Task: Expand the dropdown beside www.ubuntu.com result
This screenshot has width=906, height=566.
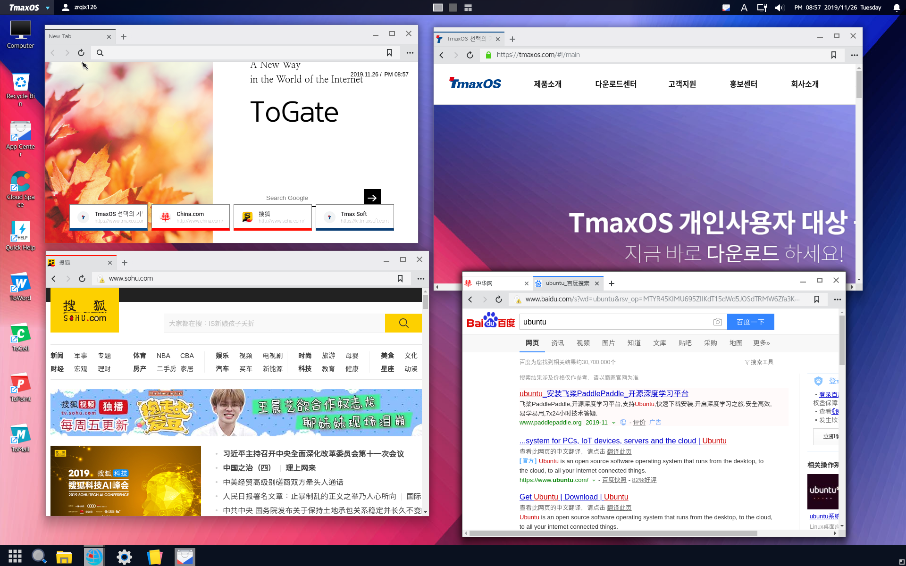Action: [x=594, y=480]
